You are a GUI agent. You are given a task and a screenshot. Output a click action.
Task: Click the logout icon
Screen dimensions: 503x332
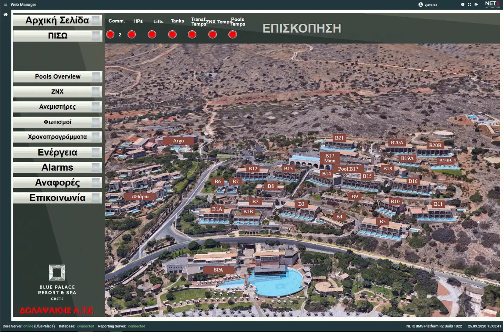[476, 4]
